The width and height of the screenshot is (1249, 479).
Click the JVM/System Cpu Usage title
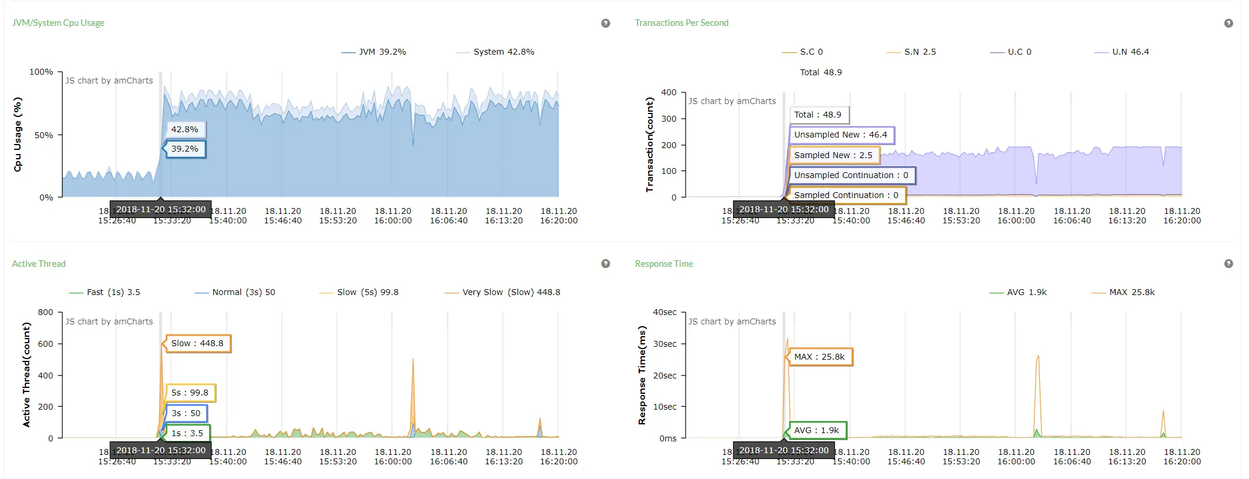tap(58, 23)
